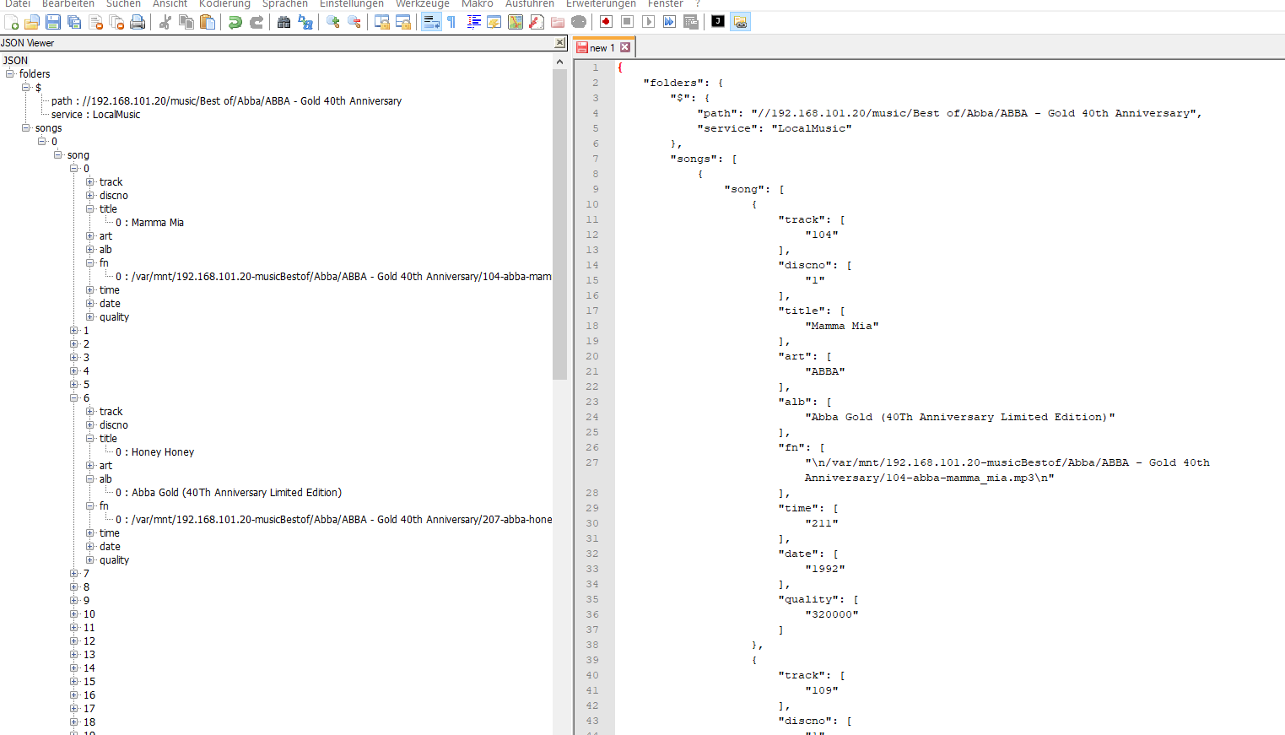This screenshot has height=735, width=1285.
Task: Select the '0 : Honey Honey' tree entry
Action: pos(154,452)
